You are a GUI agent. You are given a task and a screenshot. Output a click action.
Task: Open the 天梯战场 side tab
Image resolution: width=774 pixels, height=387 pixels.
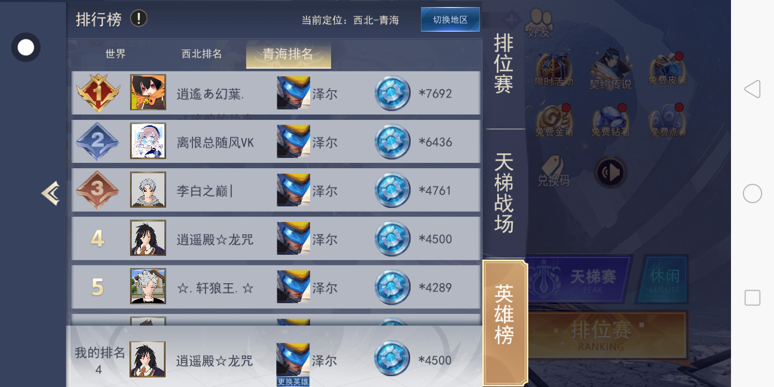pos(504,192)
